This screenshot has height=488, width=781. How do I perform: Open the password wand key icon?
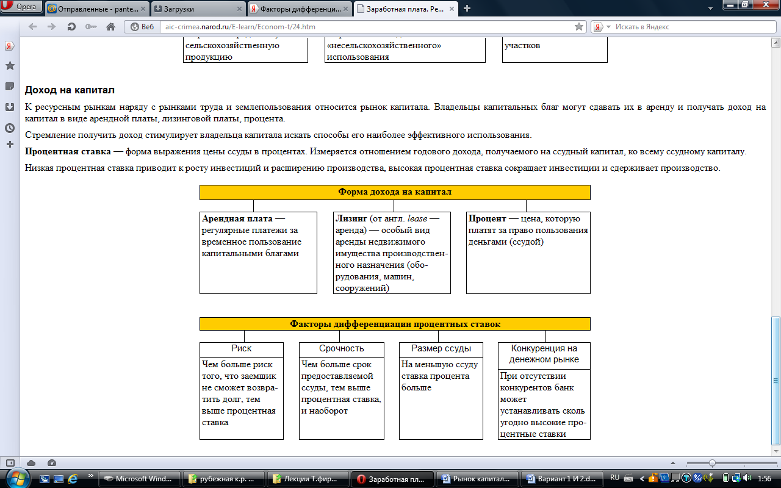91,27
